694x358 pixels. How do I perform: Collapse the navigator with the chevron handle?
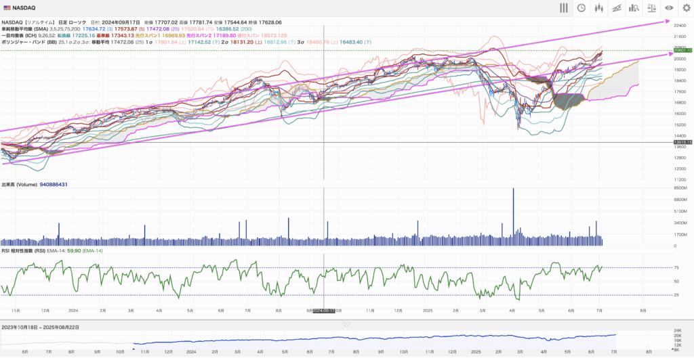346,324
